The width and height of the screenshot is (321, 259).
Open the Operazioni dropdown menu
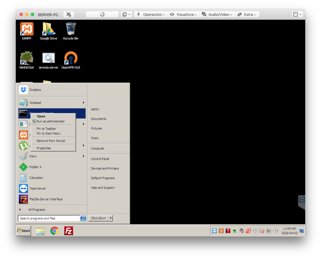coord(151,14)
